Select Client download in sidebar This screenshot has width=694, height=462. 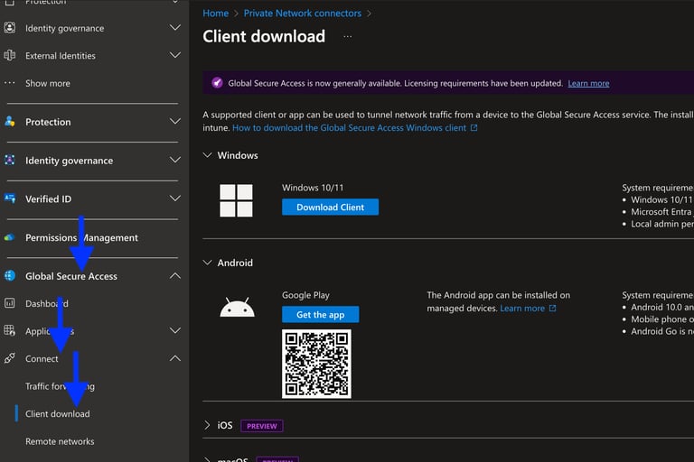(x=57, y=414)
